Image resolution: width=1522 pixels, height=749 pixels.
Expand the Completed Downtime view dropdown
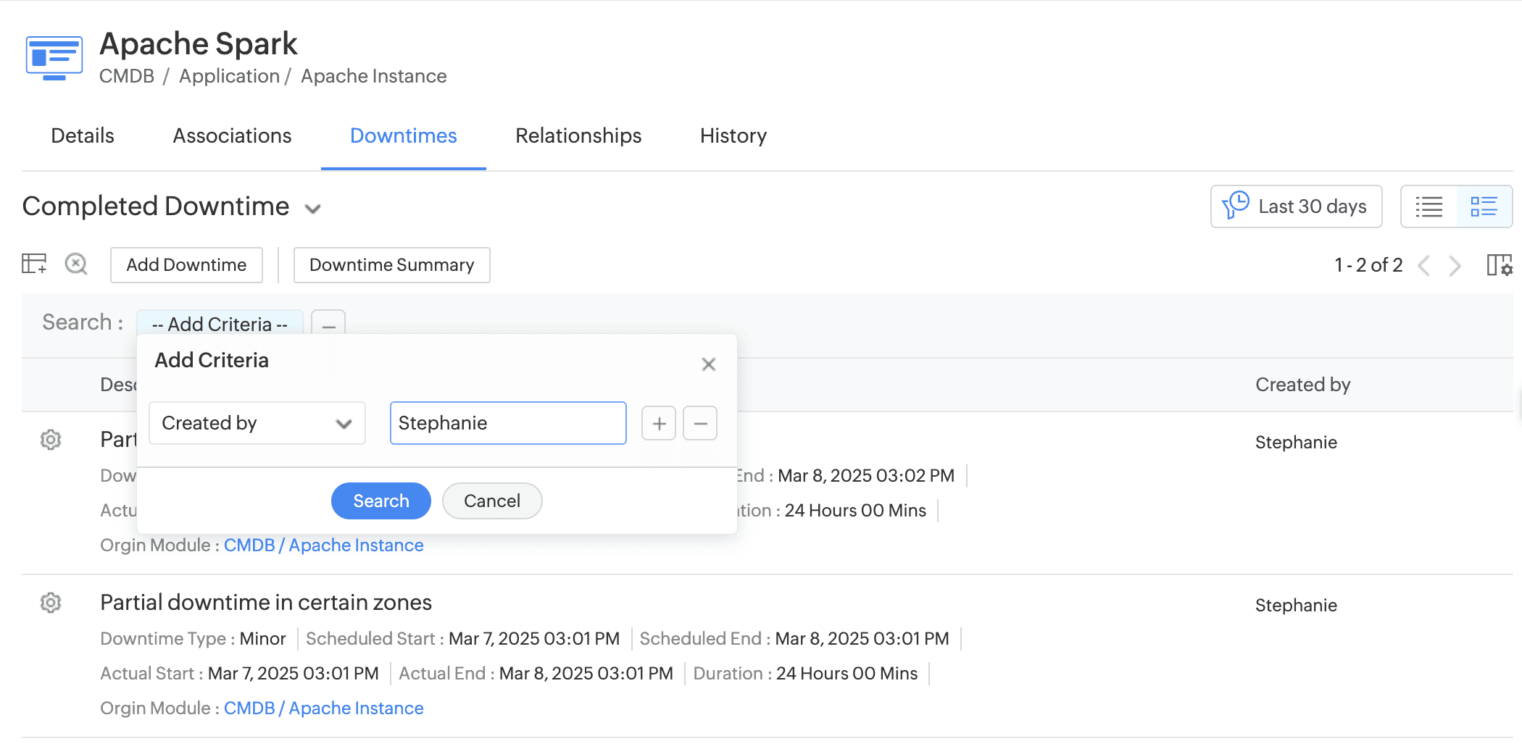click(313, 209)
